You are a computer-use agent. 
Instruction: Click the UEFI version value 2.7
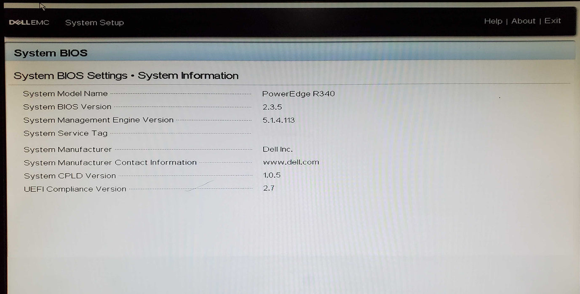[x=269, y=188]
